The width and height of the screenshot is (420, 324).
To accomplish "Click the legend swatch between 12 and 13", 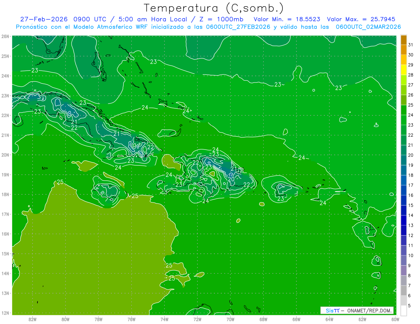I will point(404,230).
